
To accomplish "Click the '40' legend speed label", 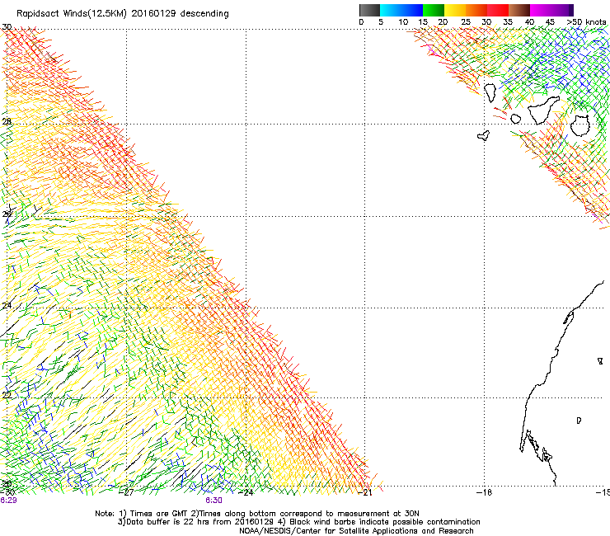I will 529,21.
